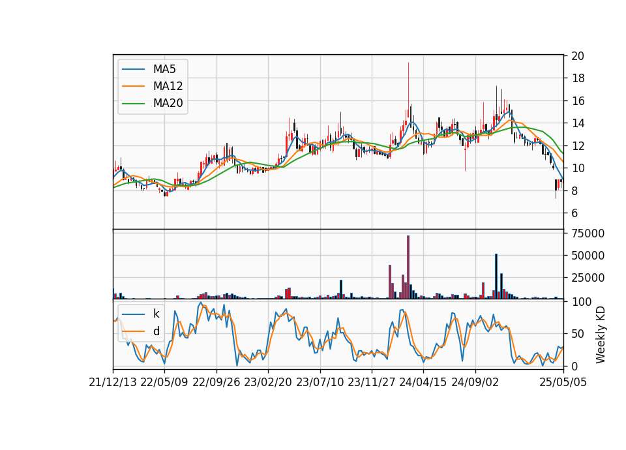Click the green MA20 legend line sample
626x450 pixels.
(x=133, y=103)
